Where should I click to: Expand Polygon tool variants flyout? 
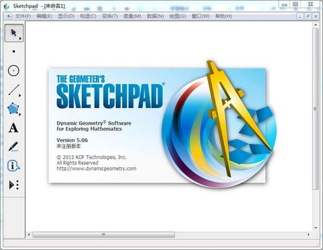20,114
